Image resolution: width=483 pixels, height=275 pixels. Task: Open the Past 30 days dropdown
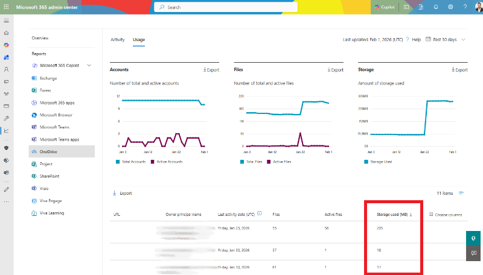pyautogui.click(x=446, y=40)
